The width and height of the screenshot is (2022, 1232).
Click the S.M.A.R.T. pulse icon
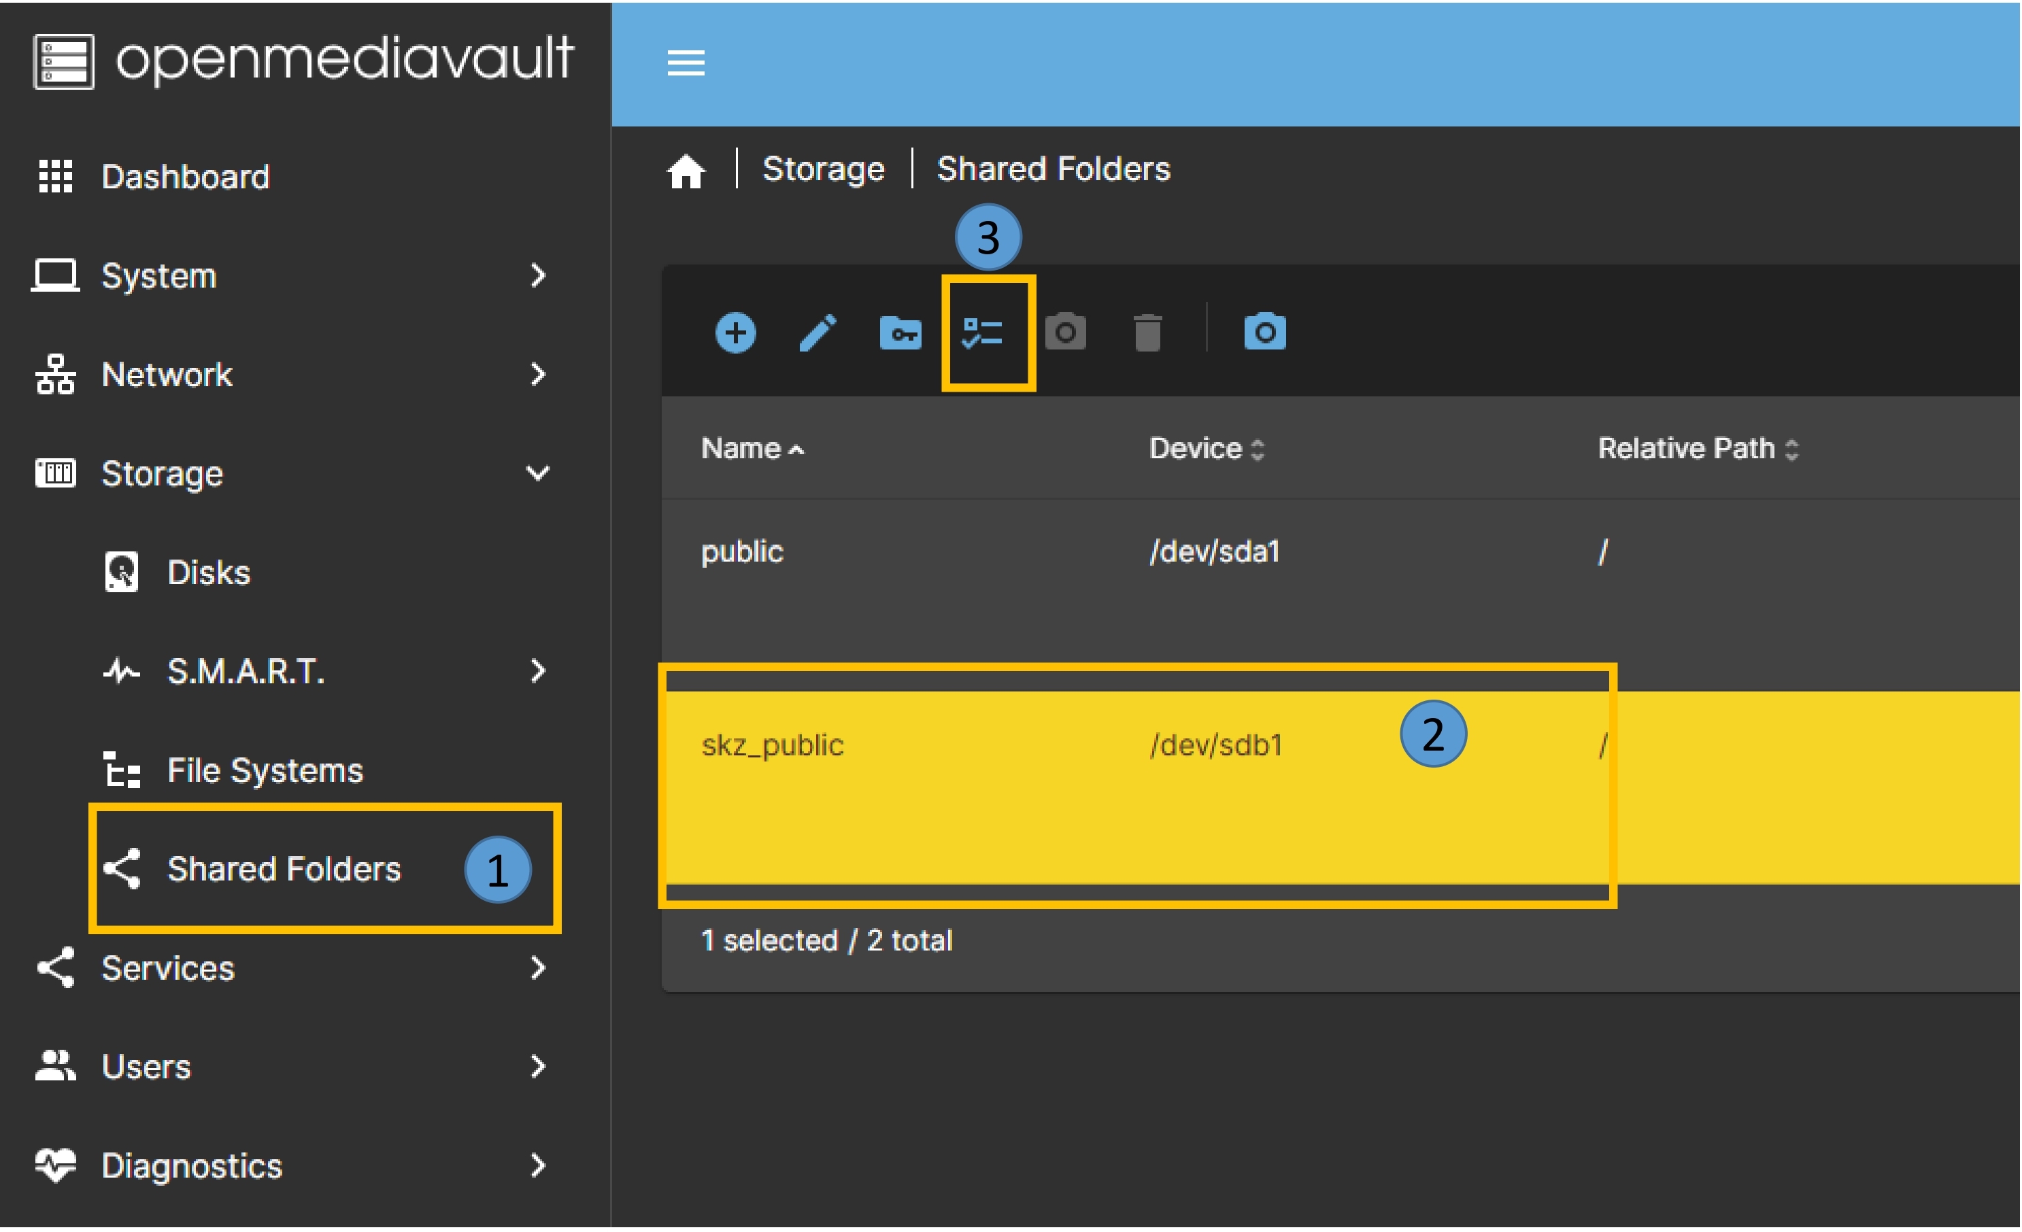coord(122,672)
